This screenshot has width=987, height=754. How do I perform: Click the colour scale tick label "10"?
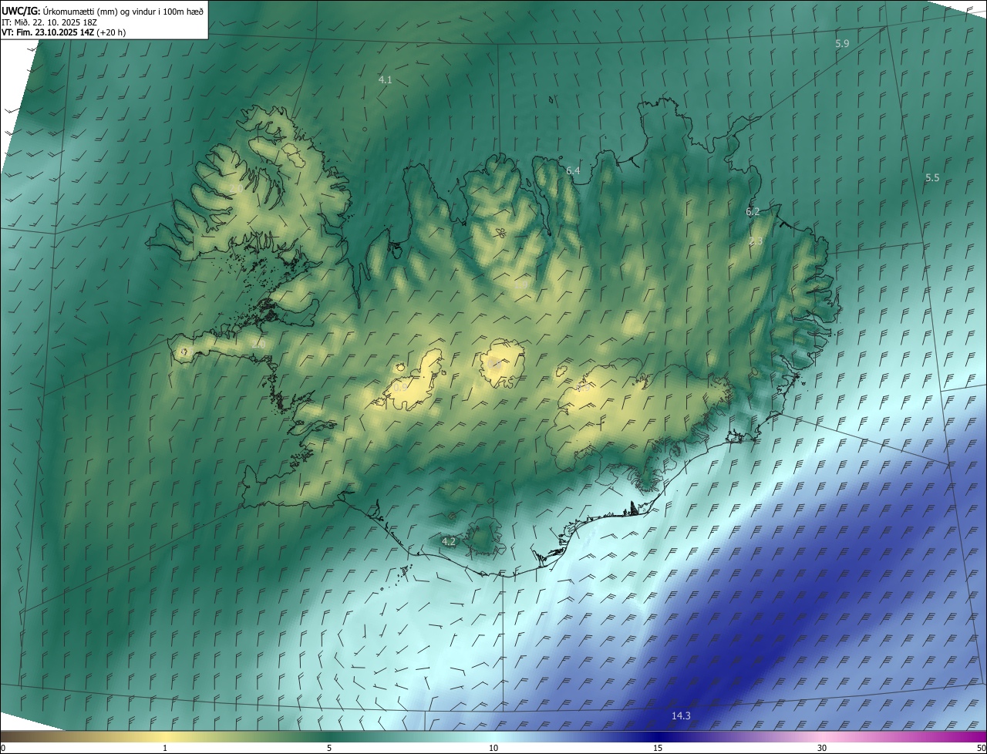(x=493, y=748)
